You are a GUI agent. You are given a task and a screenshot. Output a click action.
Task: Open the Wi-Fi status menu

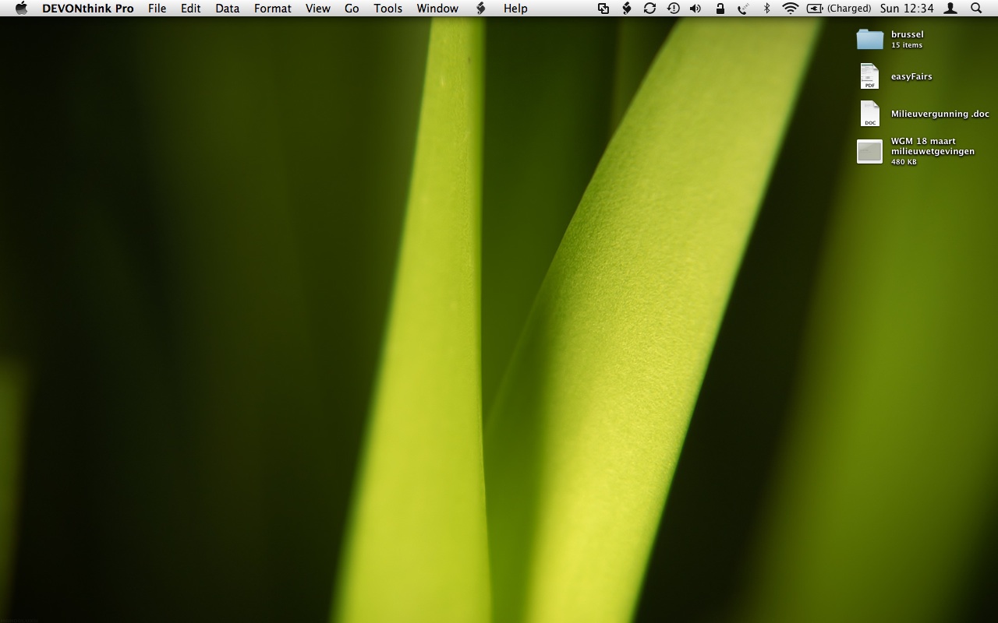tap(791, 9)
